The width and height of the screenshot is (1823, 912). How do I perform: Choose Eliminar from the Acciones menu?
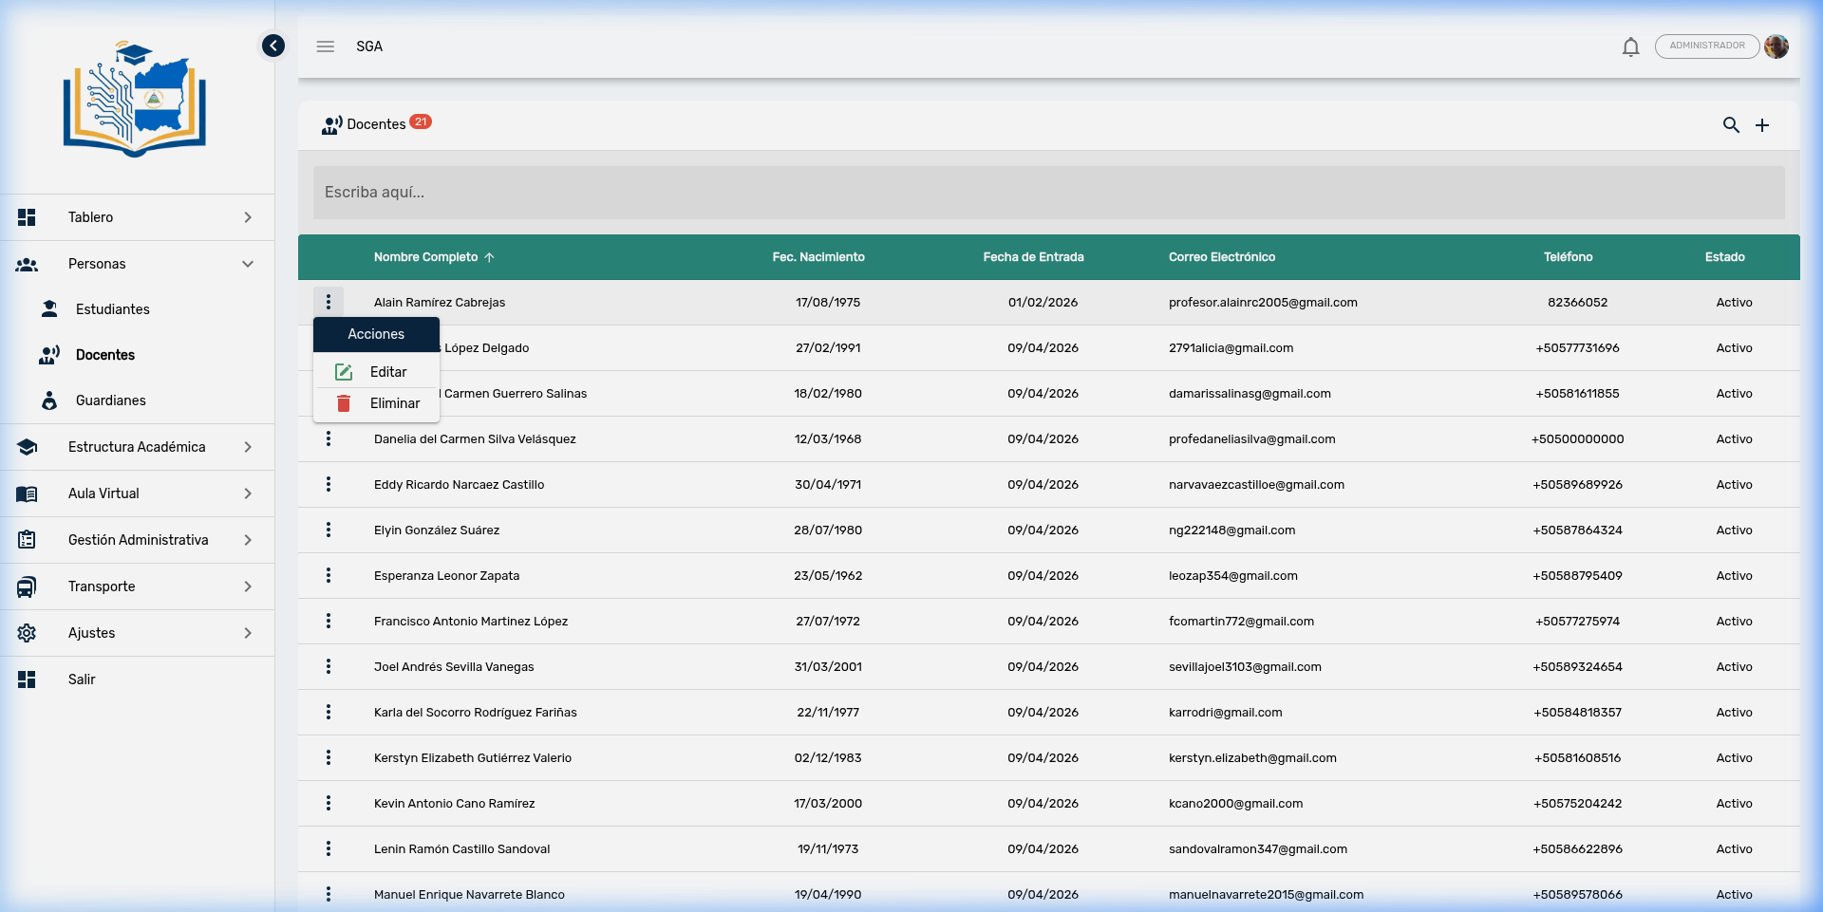click(x=394, y=403)
